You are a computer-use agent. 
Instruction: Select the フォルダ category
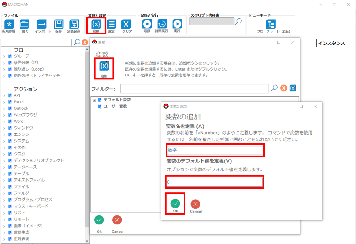(21, 193)
